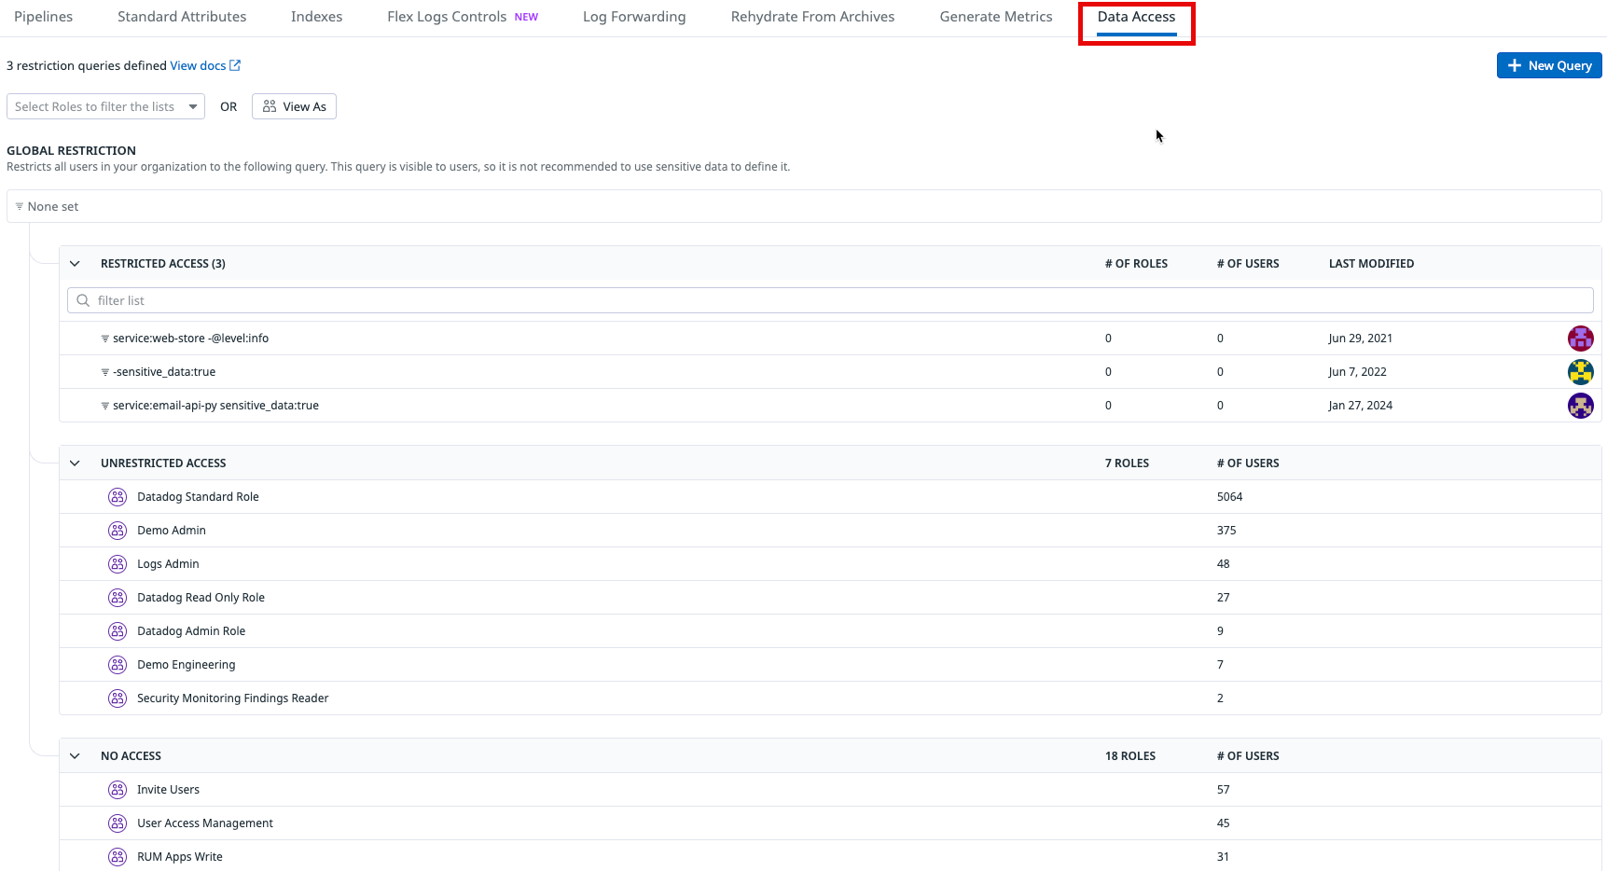The height and width of the screenshot is (871, 1607).
Task: Open the Log Forwarding tab
Action: [634, 17]
